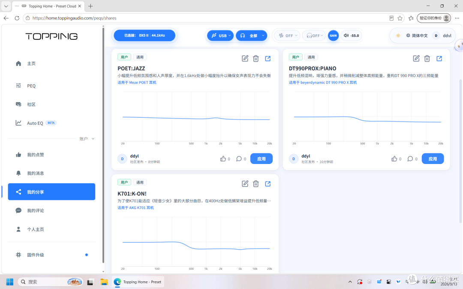
Task: Collapse the 账户 account section
Action: click(87, 139)
